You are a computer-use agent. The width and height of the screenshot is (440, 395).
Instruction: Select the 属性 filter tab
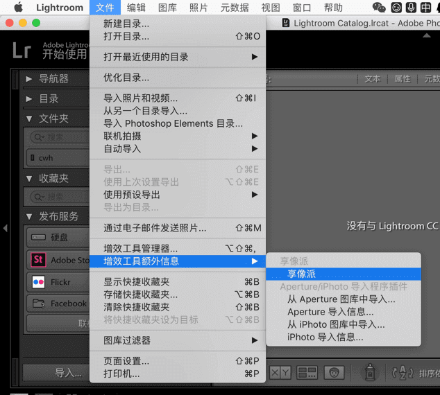pos(403,79)
